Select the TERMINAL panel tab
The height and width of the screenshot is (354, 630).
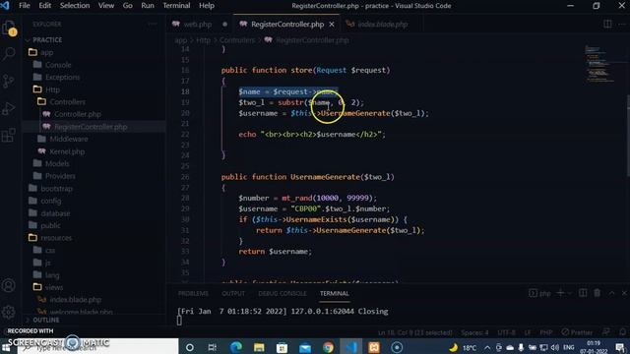tap(335, 293)
